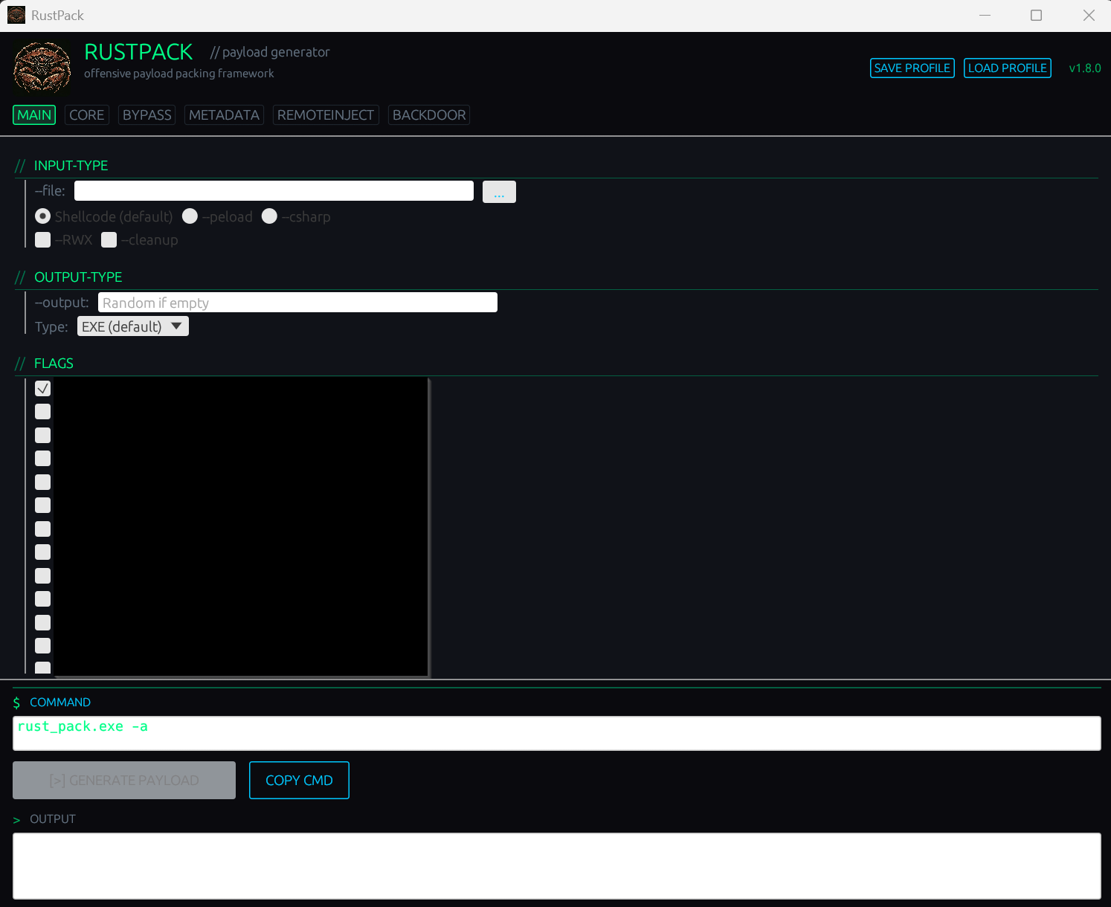1111x907 pixels.
Task: Click the version label v1.8.0
Action: [x=1085, y=68]
